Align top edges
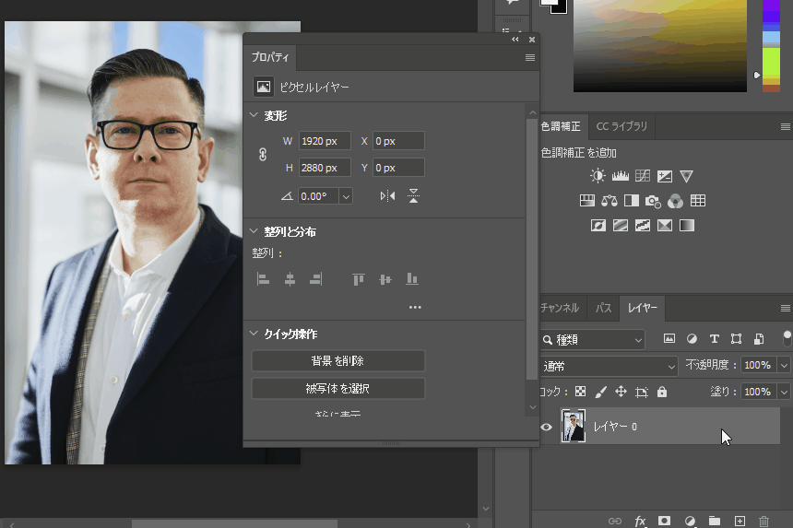This screenshot has height=528, width=793. 359,279
